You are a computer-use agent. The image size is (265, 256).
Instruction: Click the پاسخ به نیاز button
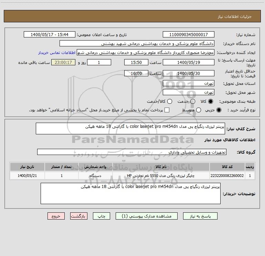200,216
